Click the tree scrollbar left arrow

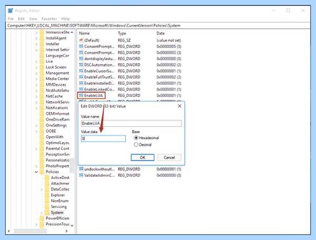(9, 231)
